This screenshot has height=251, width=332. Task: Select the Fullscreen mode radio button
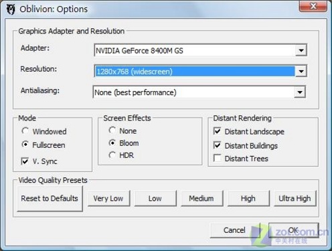click(x=25, y=145)
